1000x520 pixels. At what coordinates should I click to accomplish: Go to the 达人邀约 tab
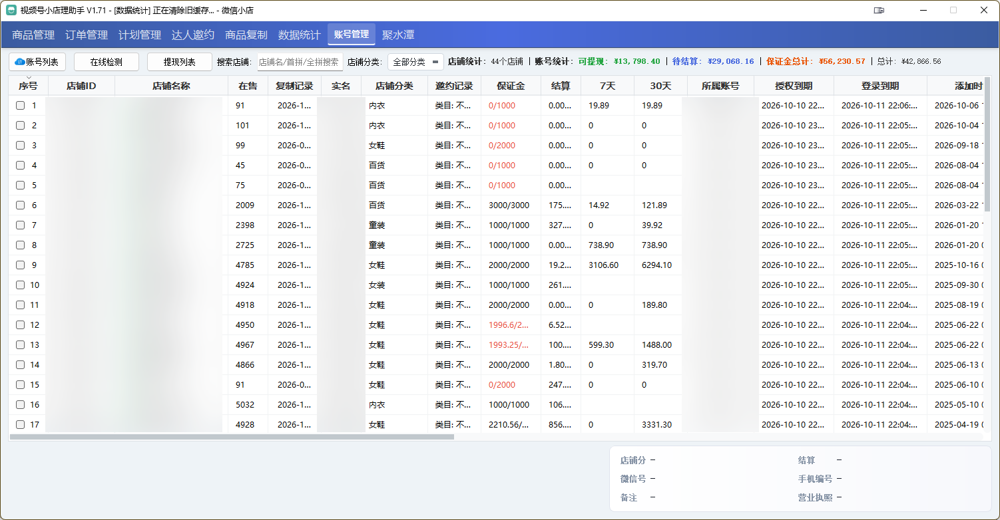pos(193,35)
